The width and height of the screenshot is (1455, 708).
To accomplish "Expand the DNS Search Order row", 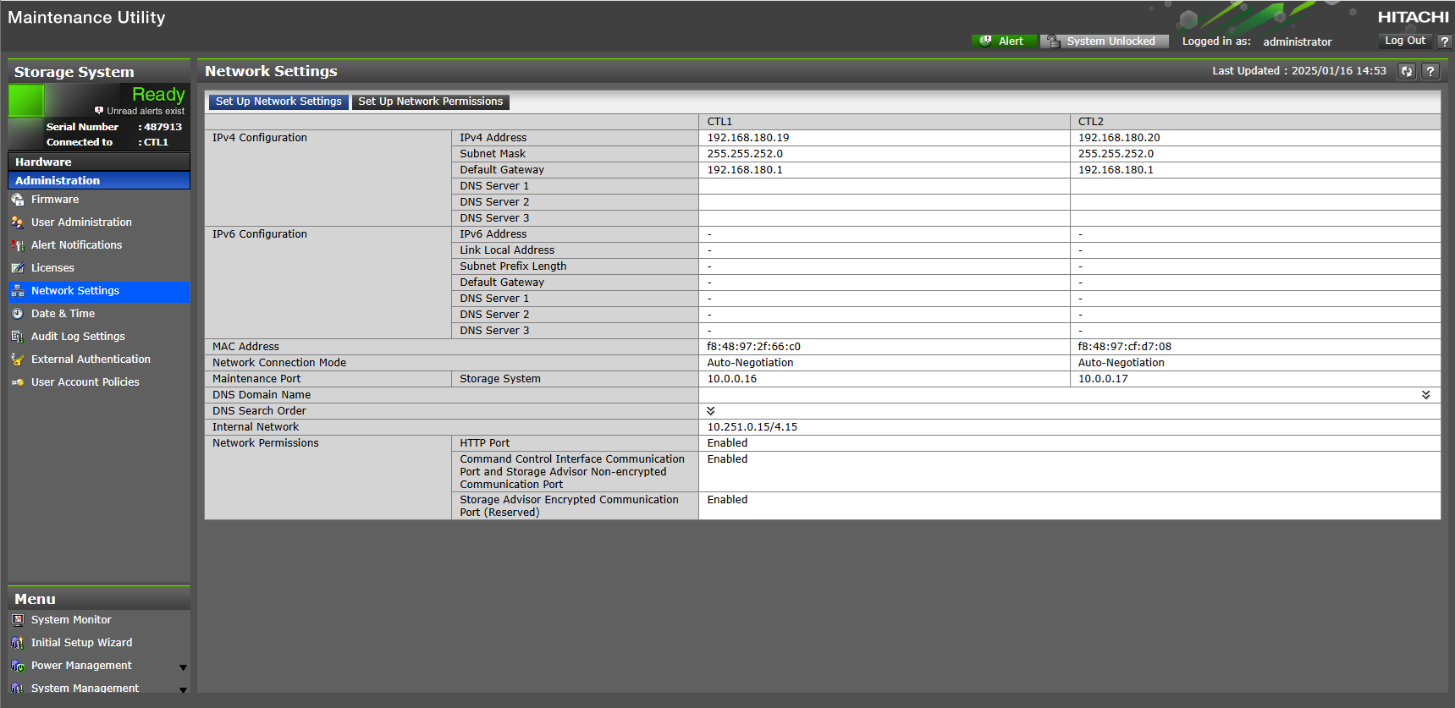I will coord(711,411).
